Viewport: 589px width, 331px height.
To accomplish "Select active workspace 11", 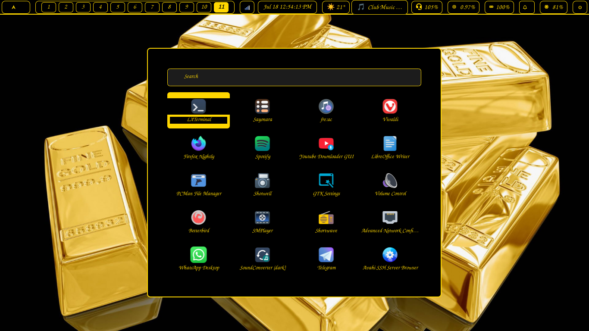I will pos(221,7).
